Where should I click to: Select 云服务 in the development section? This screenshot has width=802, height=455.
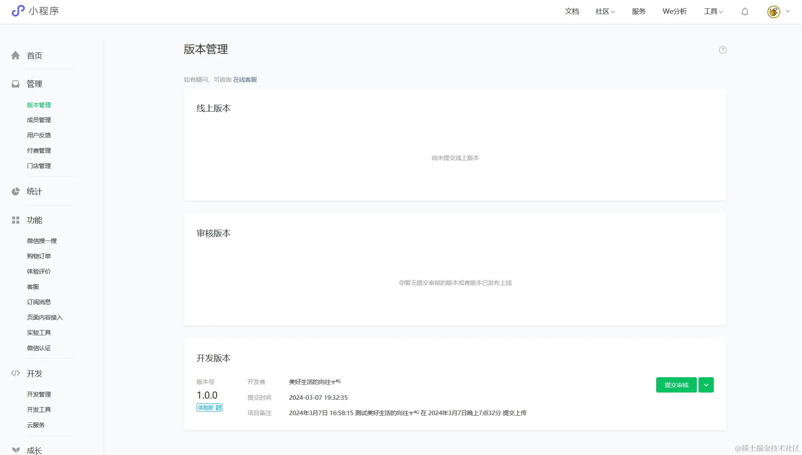click(x=35, y=425)
